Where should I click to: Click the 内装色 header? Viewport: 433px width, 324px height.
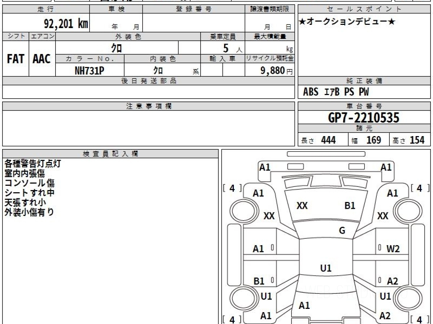coord(162,59)
